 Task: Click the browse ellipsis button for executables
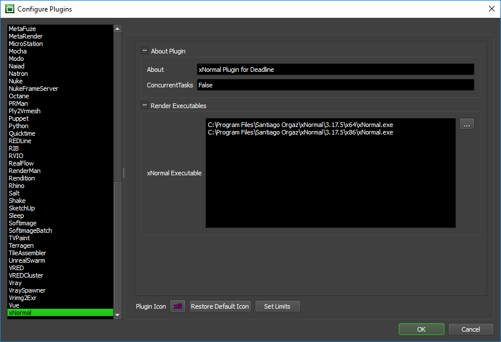(x=466, y=124)
